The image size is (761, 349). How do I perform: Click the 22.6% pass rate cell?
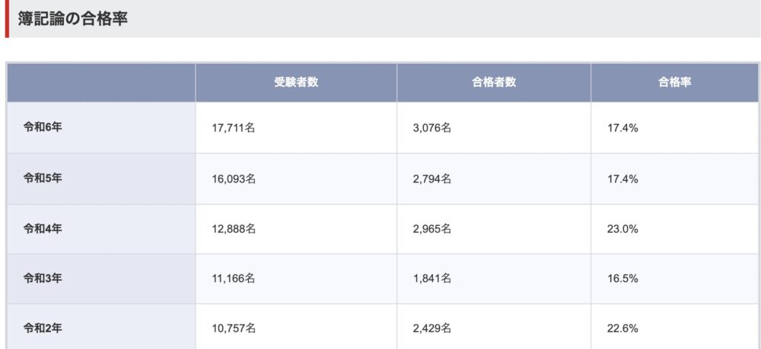point(674,327)
